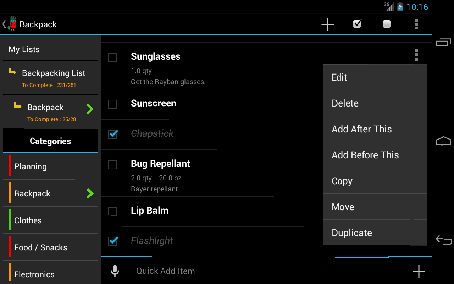Expand the Backpack list via green chevron

pos(90,109)
